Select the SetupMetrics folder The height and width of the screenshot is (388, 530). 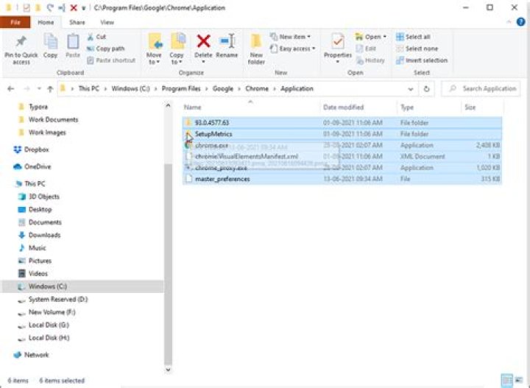coord(342,134)
